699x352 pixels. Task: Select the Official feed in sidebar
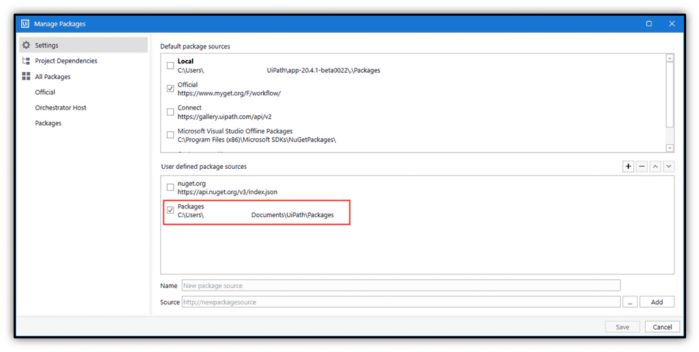pyautogui.click(x=45, y=92)
